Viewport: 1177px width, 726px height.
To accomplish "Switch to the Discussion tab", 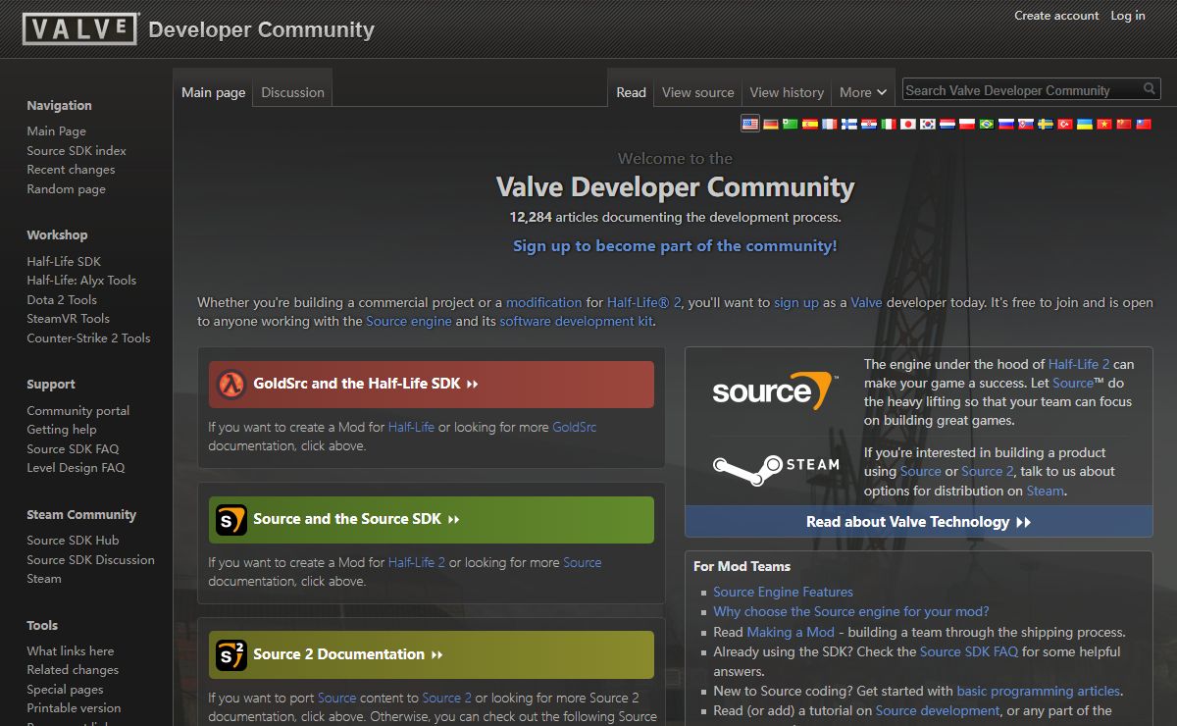I will pyautogui.click(x=292, y=92).
